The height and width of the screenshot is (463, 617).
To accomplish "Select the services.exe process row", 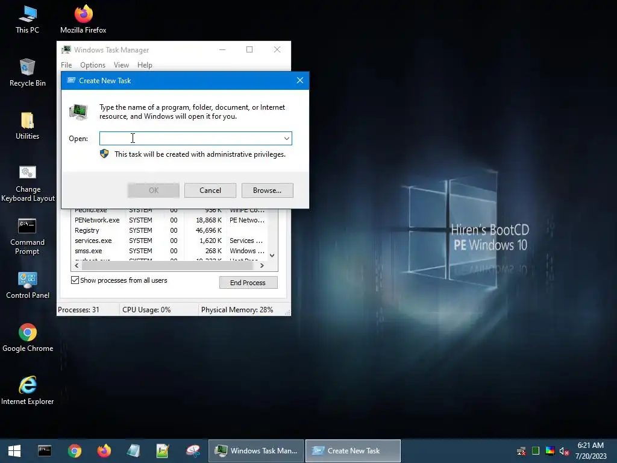I will pos(169,241).
